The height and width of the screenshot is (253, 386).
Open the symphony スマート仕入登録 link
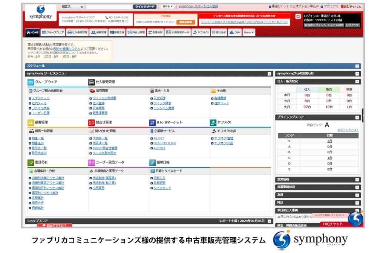[x=198, y=6]
